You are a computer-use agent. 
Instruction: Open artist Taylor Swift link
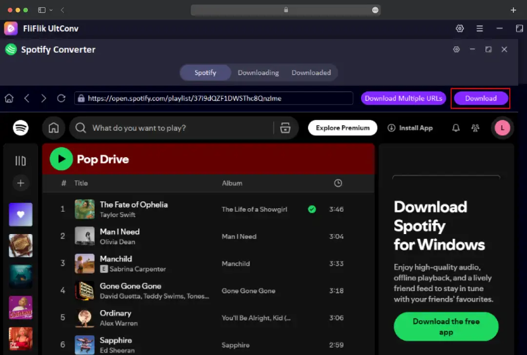tap(118, 215)
